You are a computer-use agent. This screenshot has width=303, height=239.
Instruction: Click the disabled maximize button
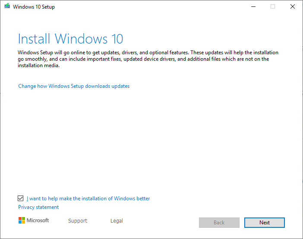273,7
